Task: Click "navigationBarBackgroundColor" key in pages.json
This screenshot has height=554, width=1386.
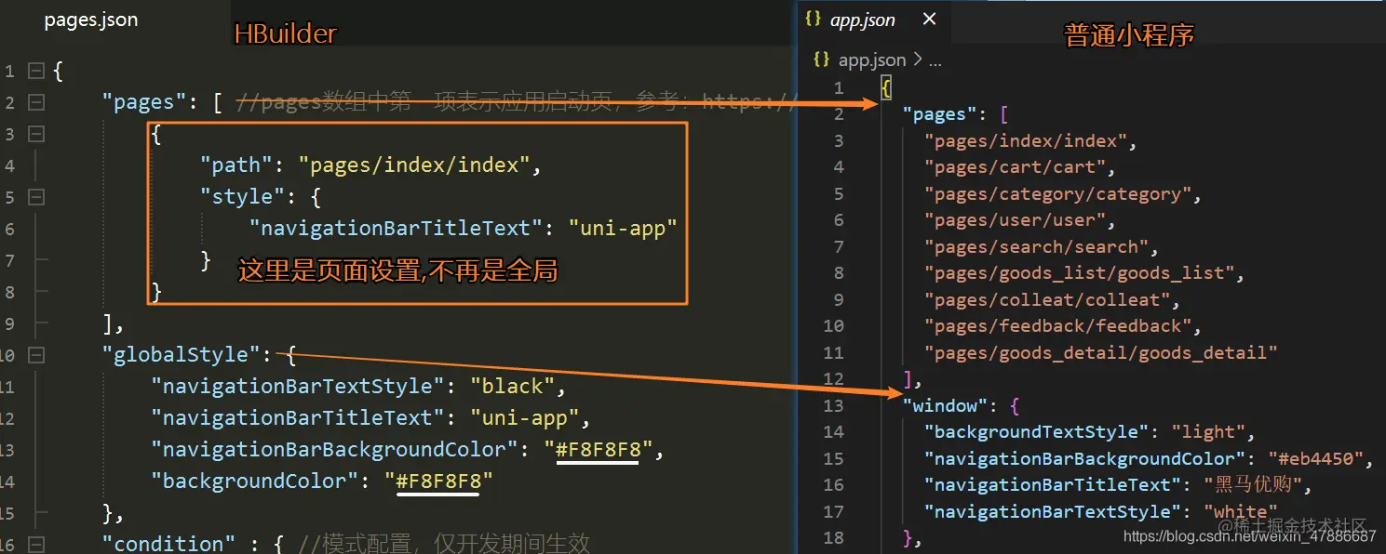Action: click(x=335, y=450)
